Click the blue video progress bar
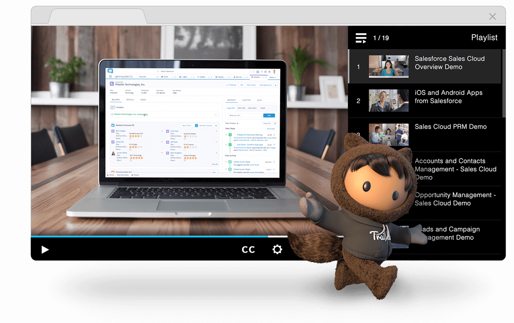The image size is (514, 323). click(150, 236)
